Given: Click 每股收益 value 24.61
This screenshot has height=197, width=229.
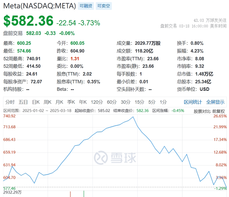Looking at the screenshot, I should [32, 74].
